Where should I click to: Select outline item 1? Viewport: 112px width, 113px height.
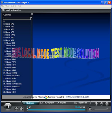tap(17, 18)
